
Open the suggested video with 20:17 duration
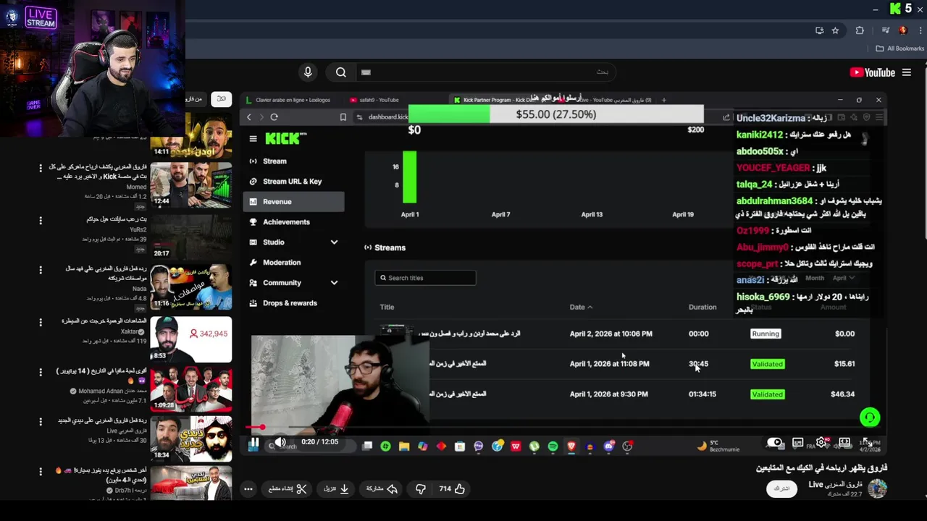click(x=191, y=236)
